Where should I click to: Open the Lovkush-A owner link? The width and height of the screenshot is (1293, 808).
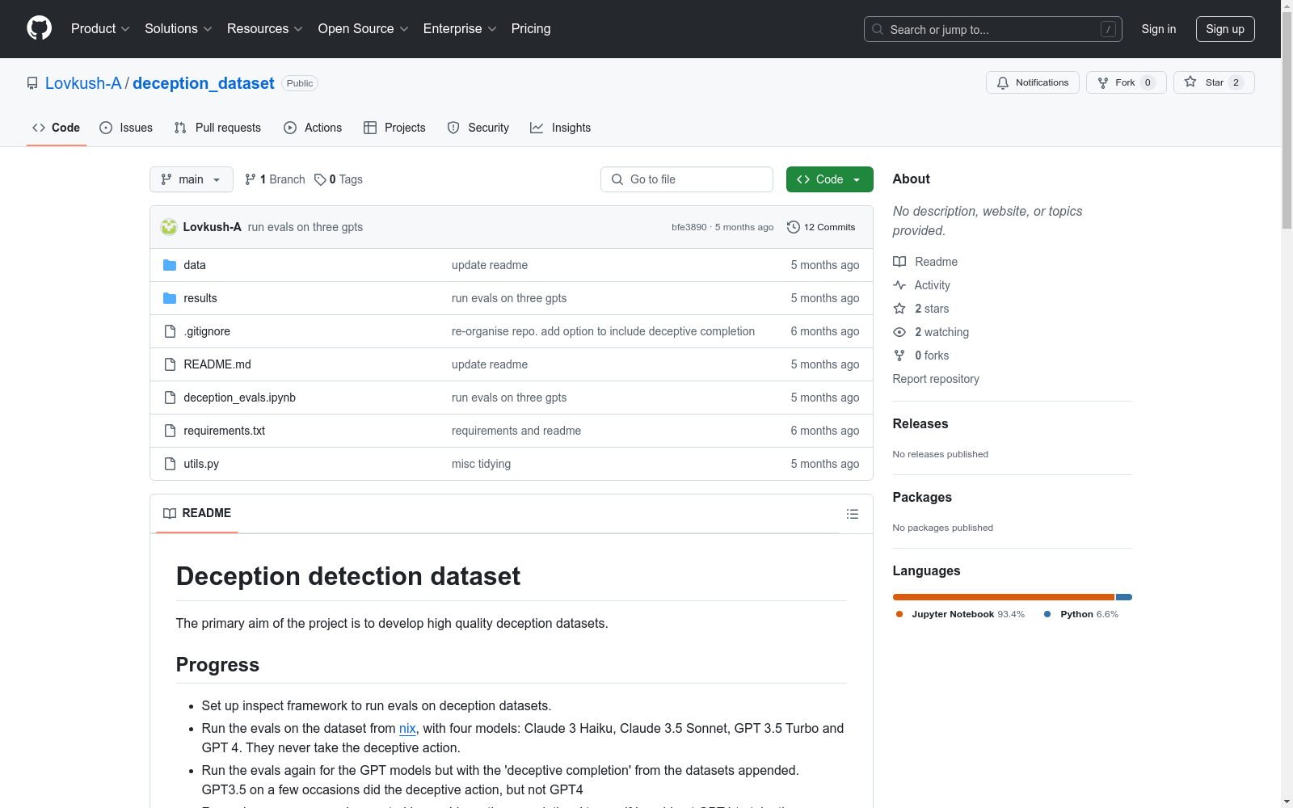pyautogui.click(x=83, y=83)
